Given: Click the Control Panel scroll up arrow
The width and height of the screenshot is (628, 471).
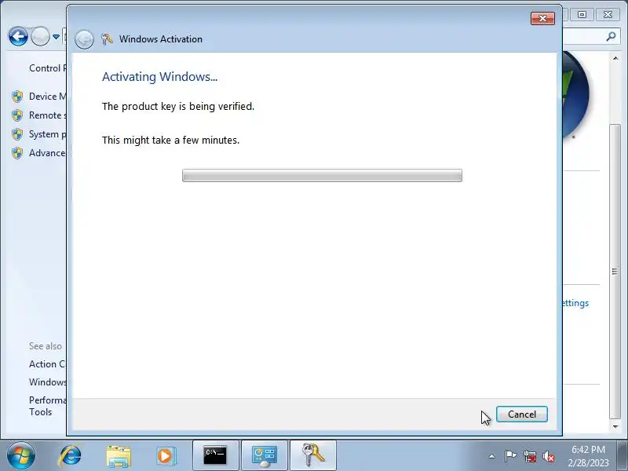Looking at the screenshot, I should click(615, 58).
